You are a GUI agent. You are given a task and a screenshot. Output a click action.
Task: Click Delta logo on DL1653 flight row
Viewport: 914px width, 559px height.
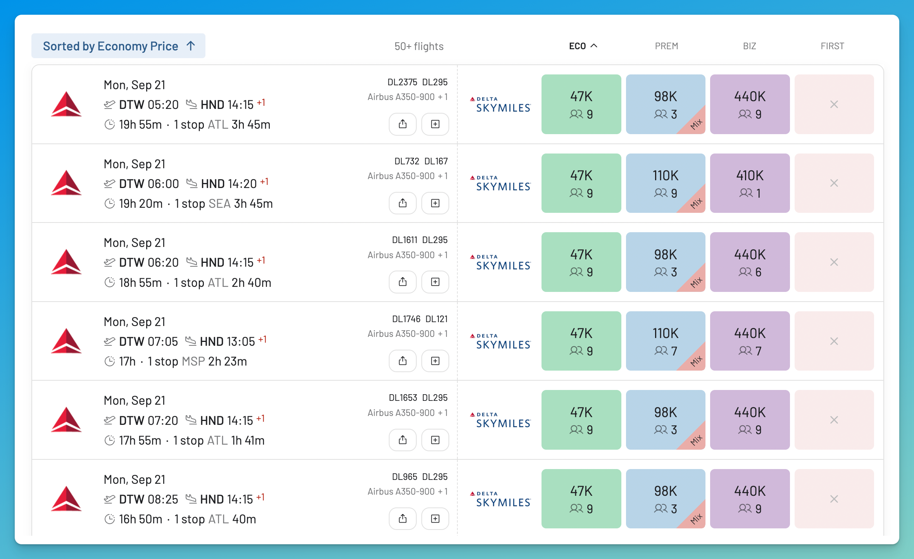66,419
